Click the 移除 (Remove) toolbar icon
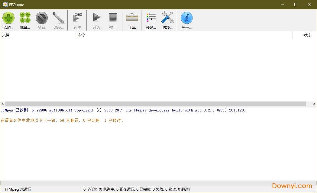 coord(42,18)
